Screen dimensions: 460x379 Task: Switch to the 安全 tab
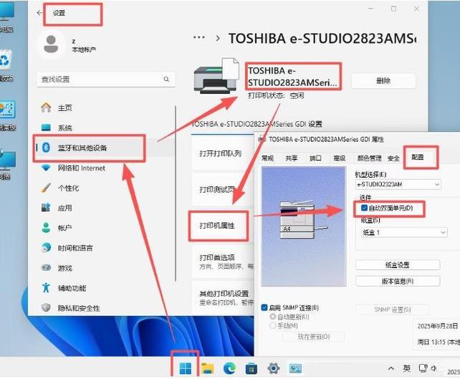(393, 158)
